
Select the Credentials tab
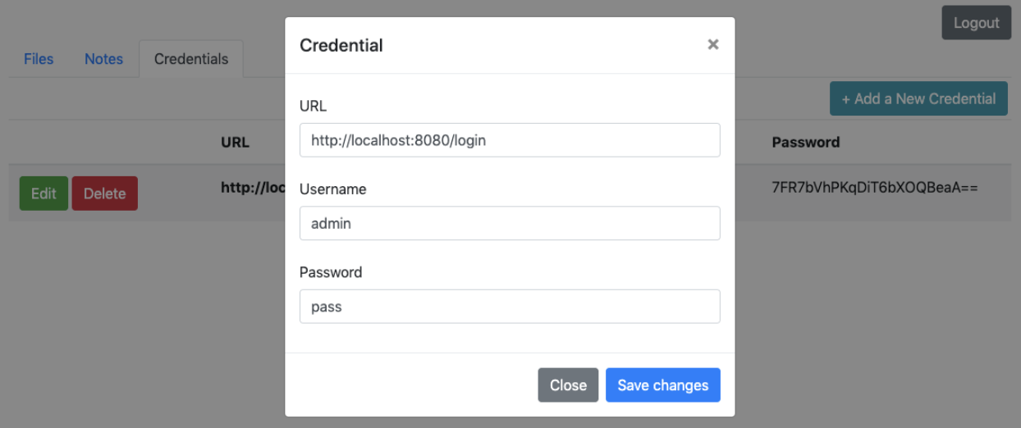[191, 59]
